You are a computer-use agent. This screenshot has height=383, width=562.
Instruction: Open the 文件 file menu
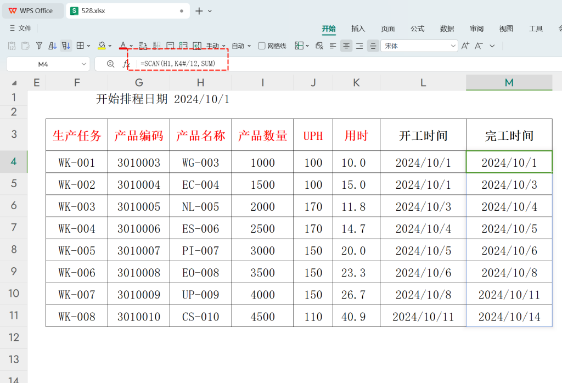tap(20, 28)
